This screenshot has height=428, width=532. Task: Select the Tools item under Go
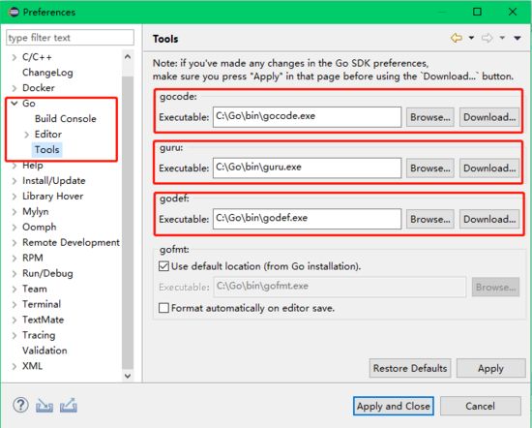click(46, 149)
